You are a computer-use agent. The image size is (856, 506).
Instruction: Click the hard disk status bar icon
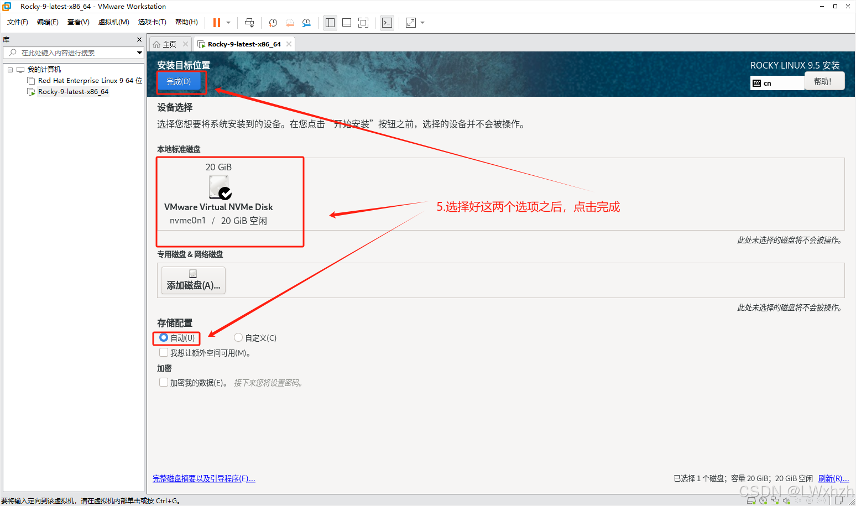[x=751, y=500]
